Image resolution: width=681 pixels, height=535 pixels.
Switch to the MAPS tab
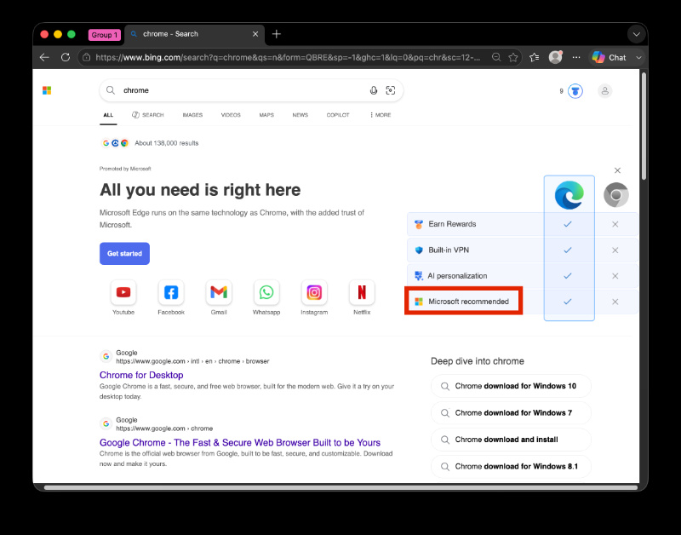pos(266,115)
